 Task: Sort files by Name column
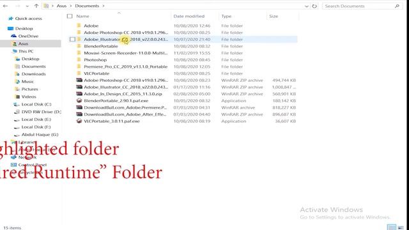pyautogui.click(x=82, y=16)
